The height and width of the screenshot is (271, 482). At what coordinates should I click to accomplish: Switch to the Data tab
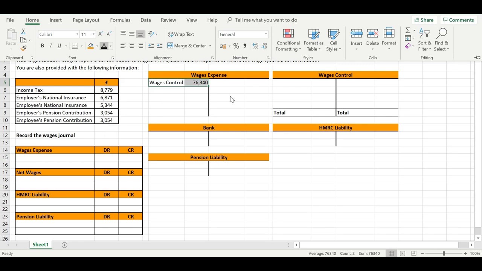145,20
